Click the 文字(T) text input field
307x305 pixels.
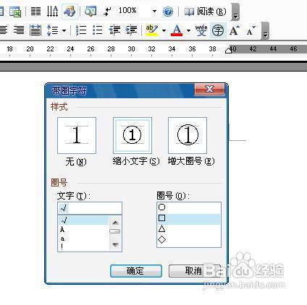coord(90,208)
